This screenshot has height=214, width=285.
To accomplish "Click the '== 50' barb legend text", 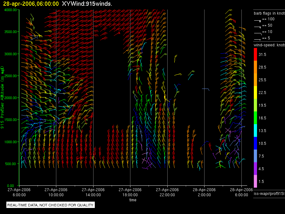I will click(267, 25).
